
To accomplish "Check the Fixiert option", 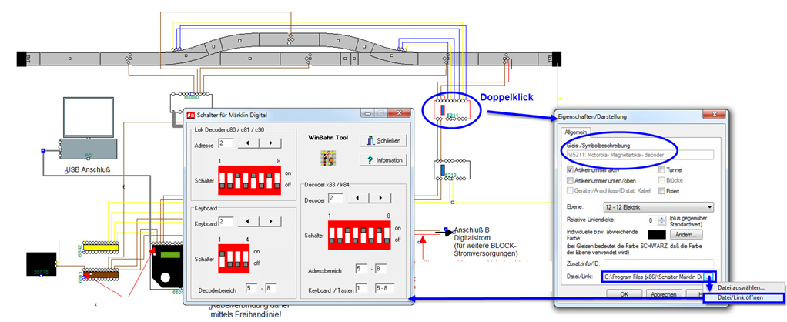I will coord(661,190).
